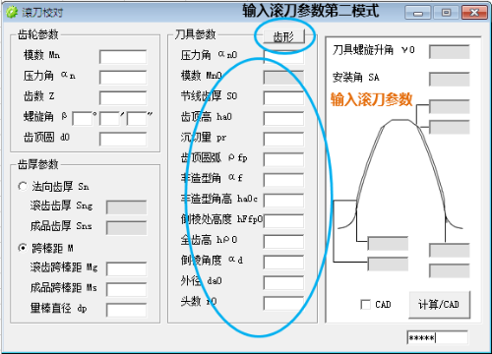The image size is (492, 354).
Task: Click the 齿顶高 ha0 input field
Action: (x=283, y=119)
